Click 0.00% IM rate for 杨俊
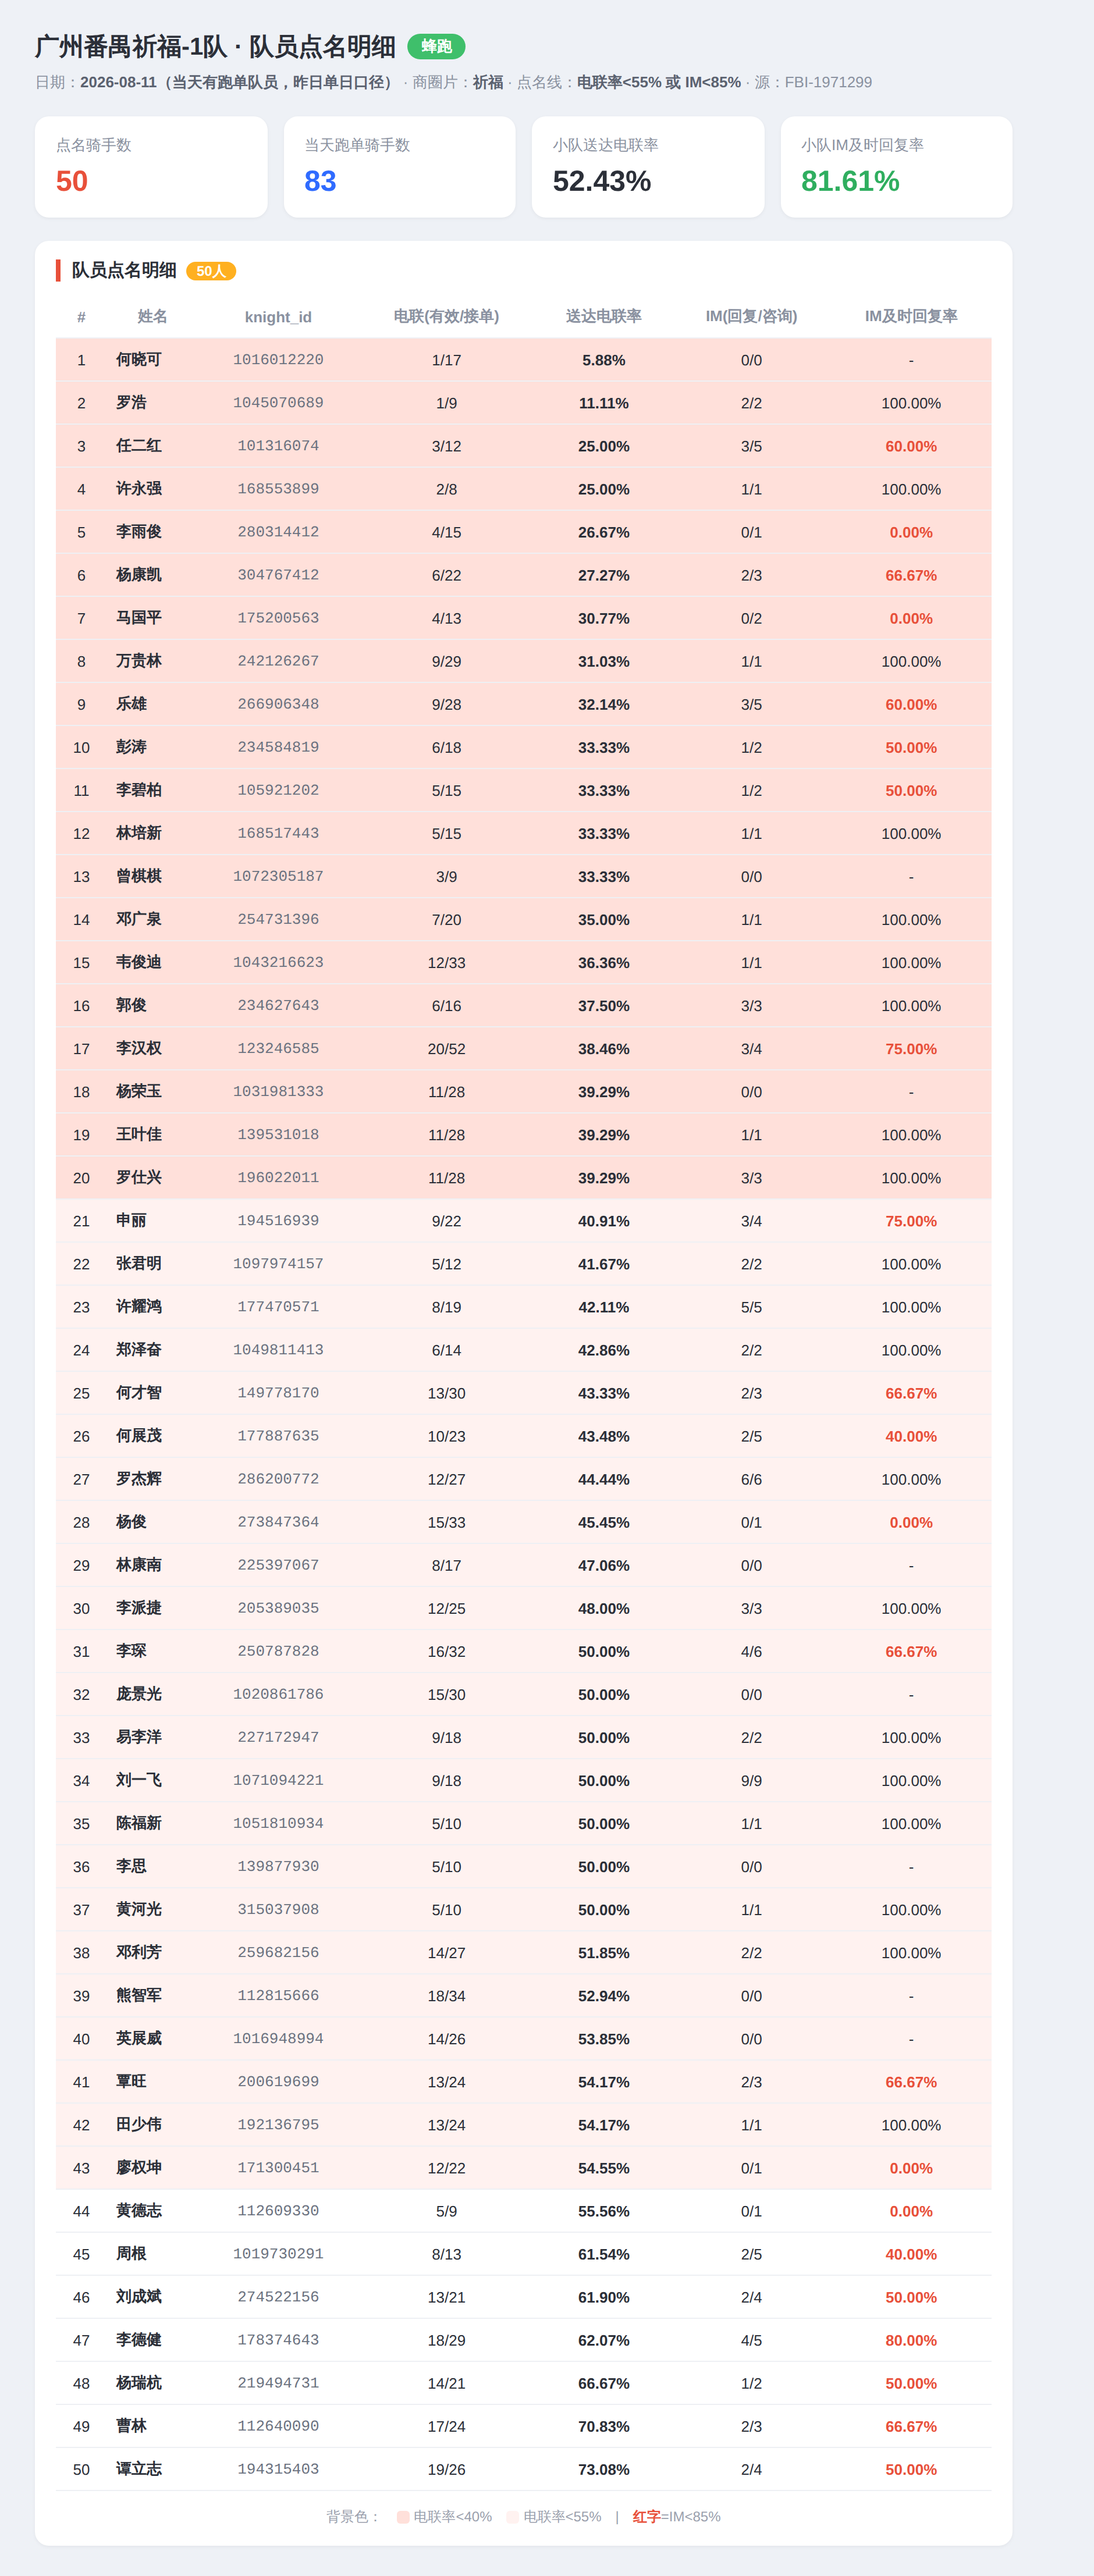 point(911,1522)
